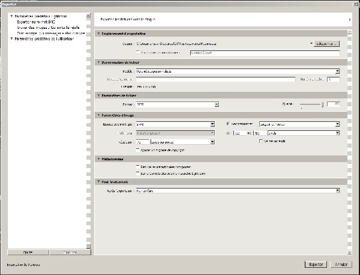Close the Exporter dialog window
Screen dimensions: 360x275
coord(355,4)
